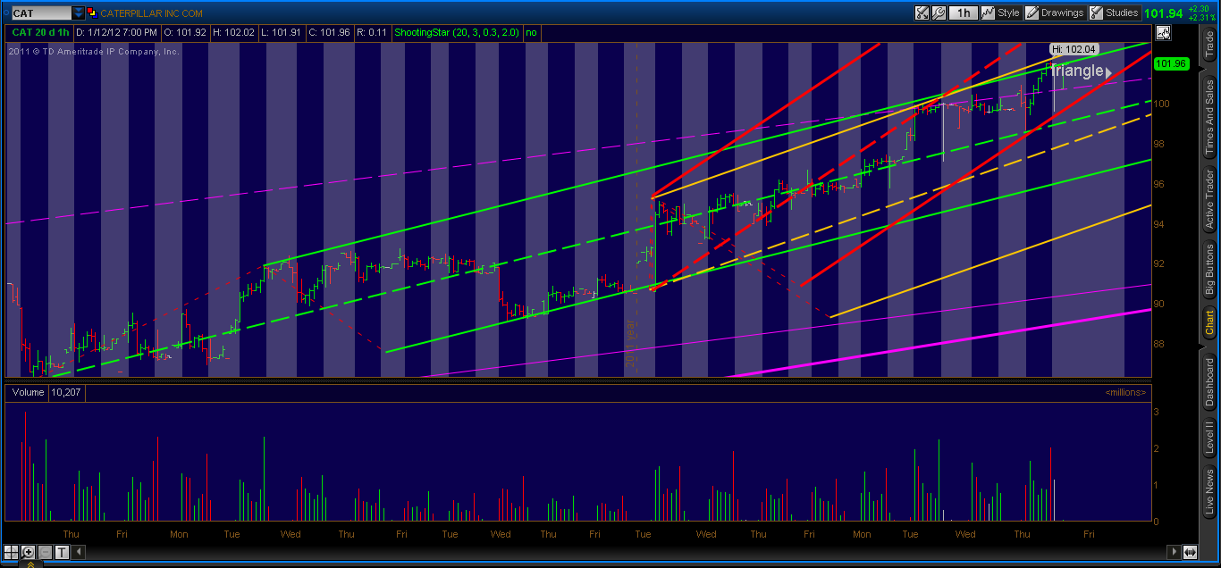Click the expand time axis icon at the bottom right
Image resolution: width=1221 pixels, height=568 pixels.
pos(1190,552)
